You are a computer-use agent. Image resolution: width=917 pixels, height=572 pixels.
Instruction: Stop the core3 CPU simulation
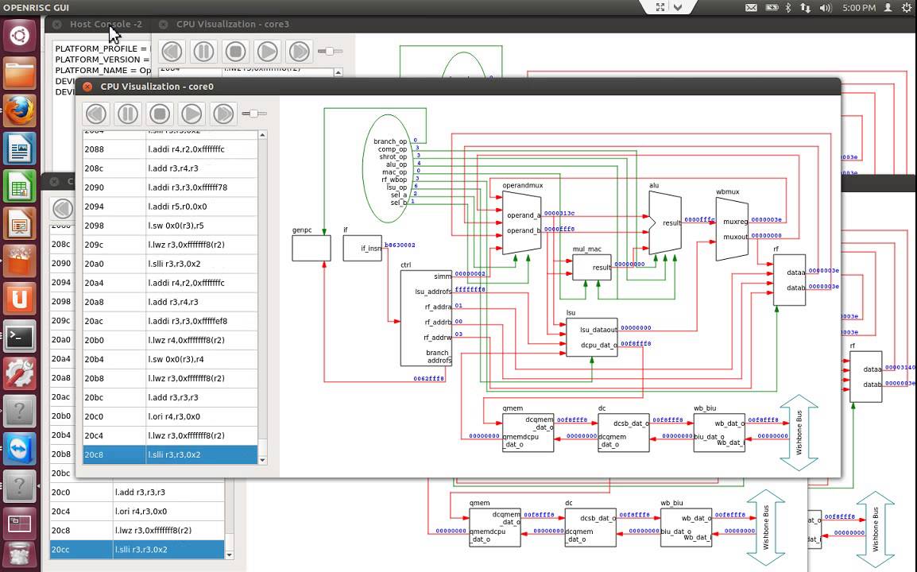click(236, 52)
